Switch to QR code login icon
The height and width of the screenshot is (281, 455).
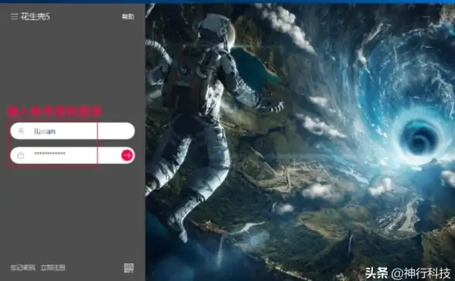tap(128, 268)
